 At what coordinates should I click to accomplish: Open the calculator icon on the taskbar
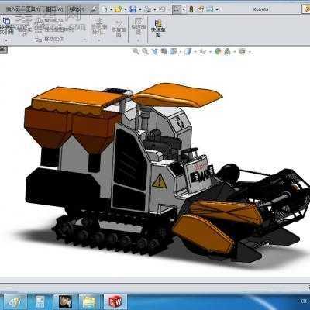point(40,301)
